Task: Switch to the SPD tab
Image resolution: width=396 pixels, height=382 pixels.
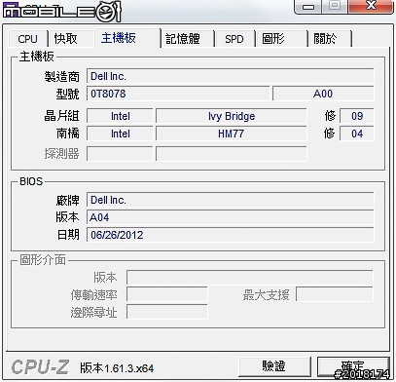Action: 234,39
